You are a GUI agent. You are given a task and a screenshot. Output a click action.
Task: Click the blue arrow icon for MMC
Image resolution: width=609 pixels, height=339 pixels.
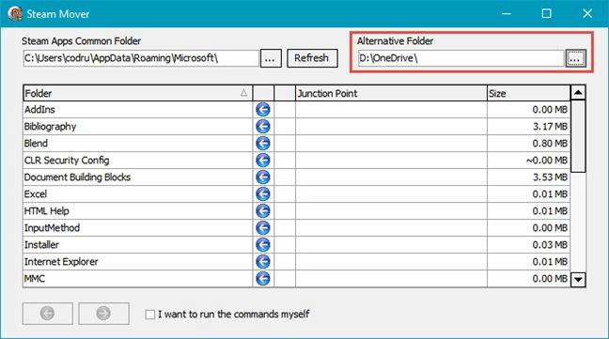pos(263,279)
